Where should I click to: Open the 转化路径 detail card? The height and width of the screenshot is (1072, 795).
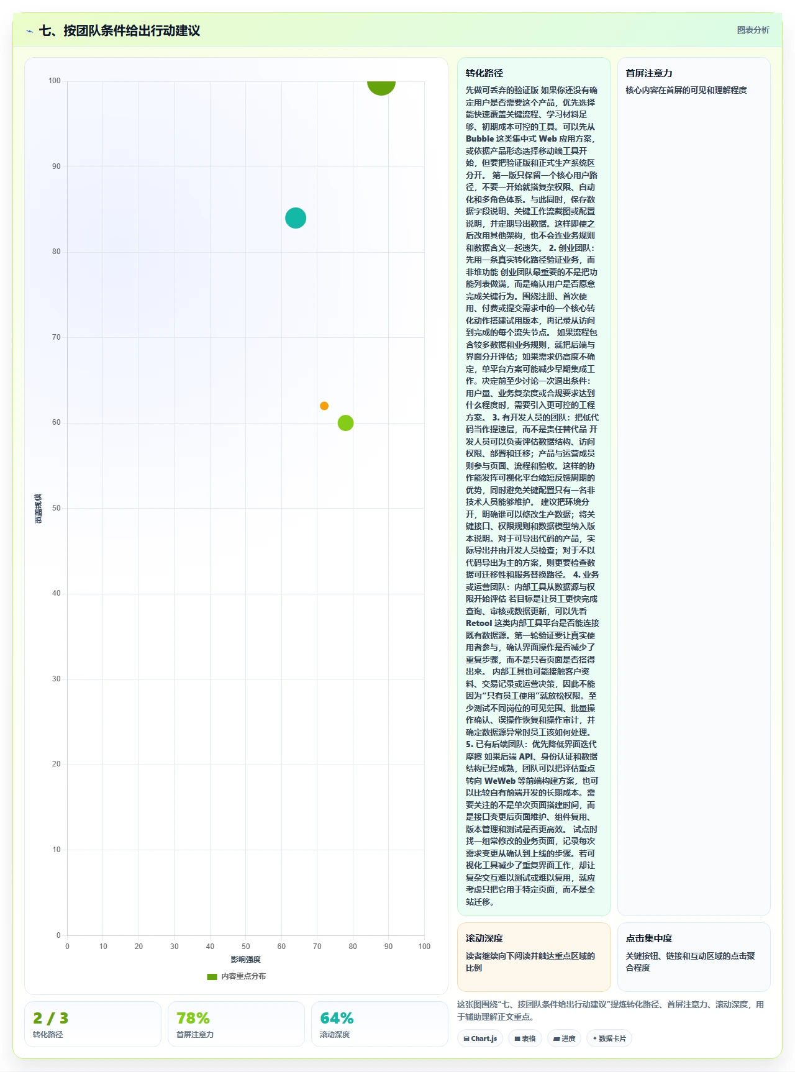point(534,486)
